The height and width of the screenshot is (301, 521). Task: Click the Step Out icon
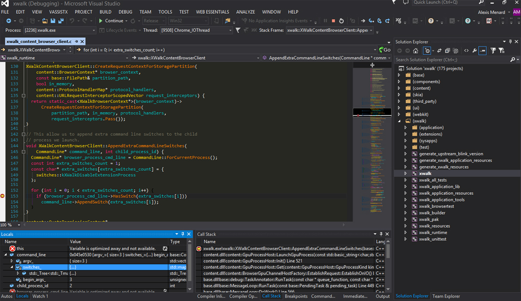[x=387, y=21]
